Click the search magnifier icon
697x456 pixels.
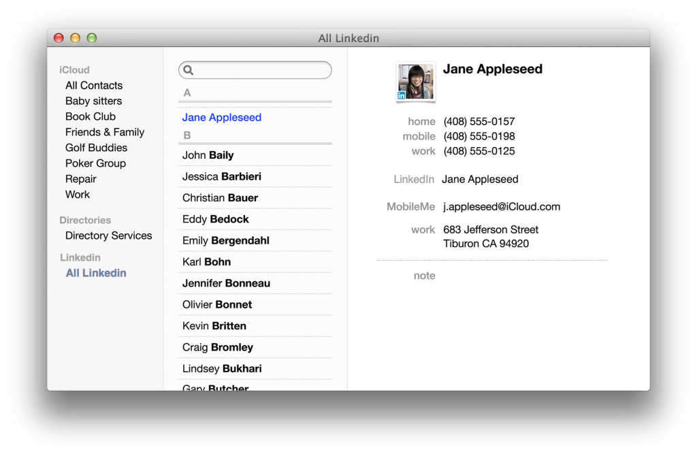point(189,70)
